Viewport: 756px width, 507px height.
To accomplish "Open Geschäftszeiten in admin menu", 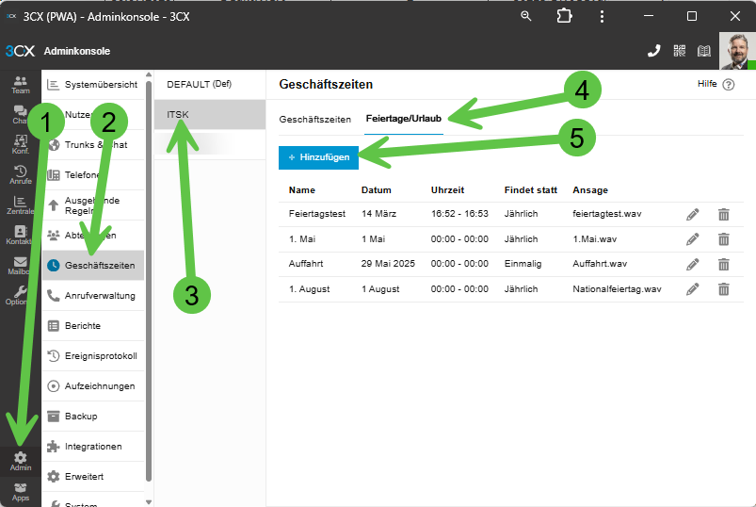I will (93, 266).
